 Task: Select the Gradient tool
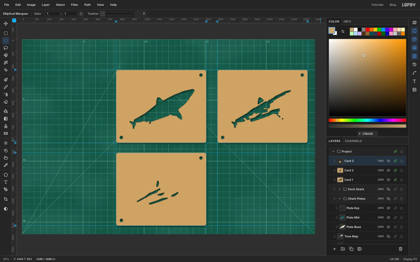point(6,119)
